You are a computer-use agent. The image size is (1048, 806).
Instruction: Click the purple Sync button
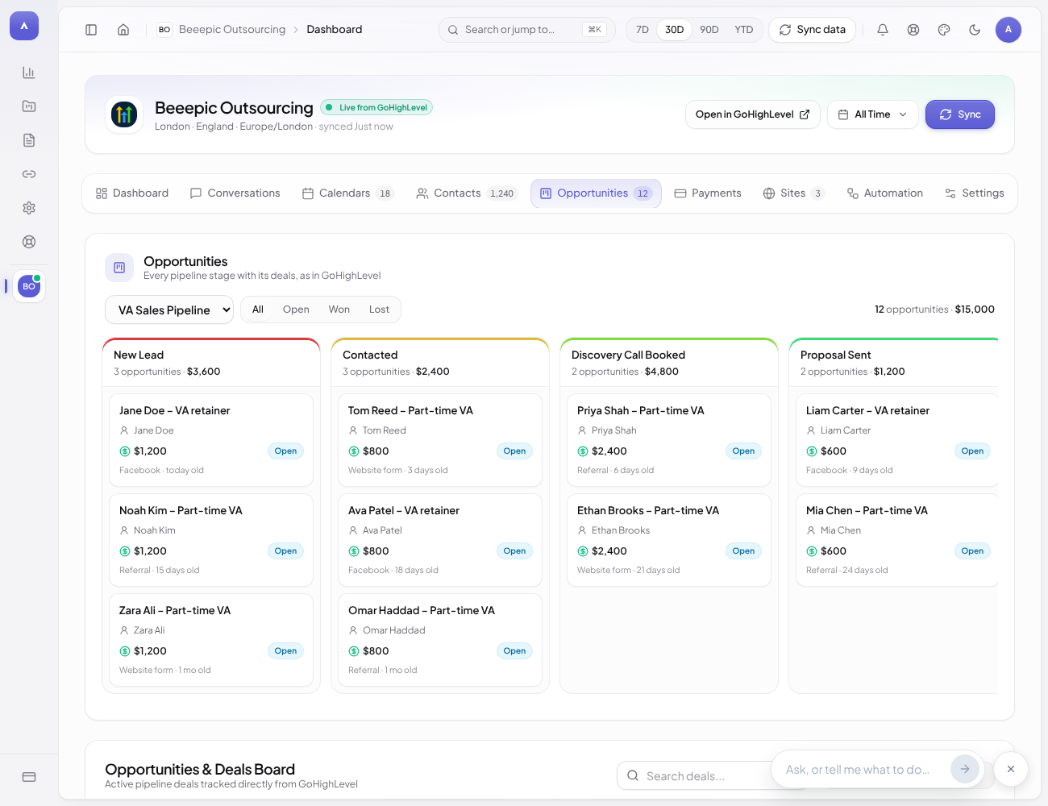pos(960,114)
